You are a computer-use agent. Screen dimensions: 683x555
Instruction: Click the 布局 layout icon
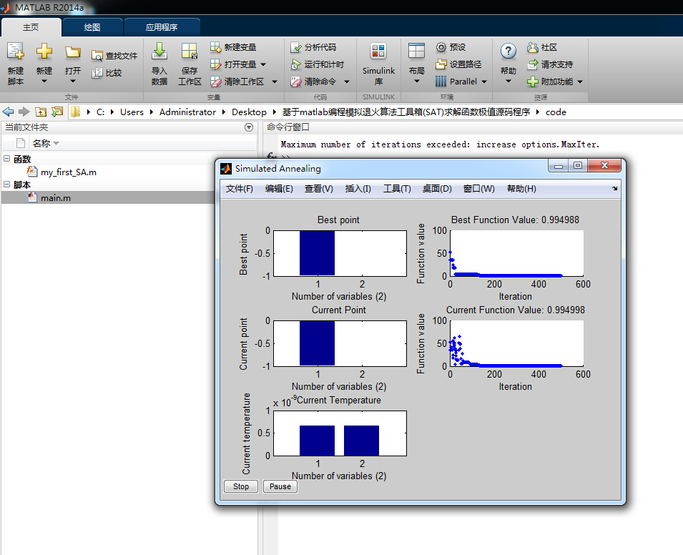tap(416, 51)
